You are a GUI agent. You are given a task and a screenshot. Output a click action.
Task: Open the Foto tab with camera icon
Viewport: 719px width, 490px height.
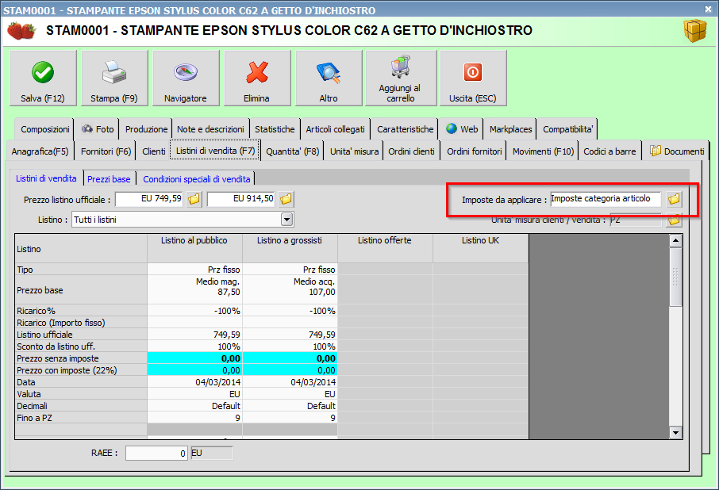point(97,129)
